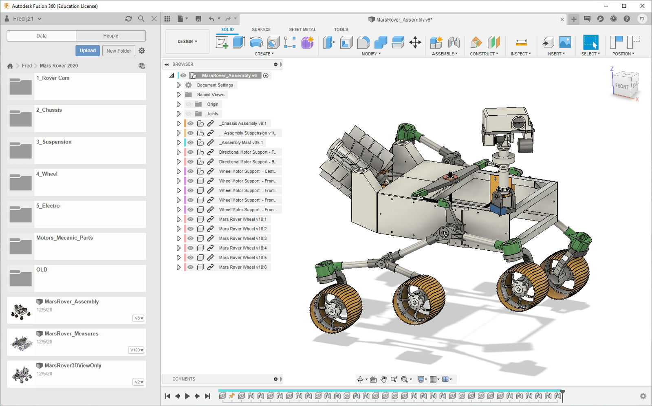Open the DESIGN workspace dropdown
The width and height of the screenshot is (652, 406).
click(187, 42)
